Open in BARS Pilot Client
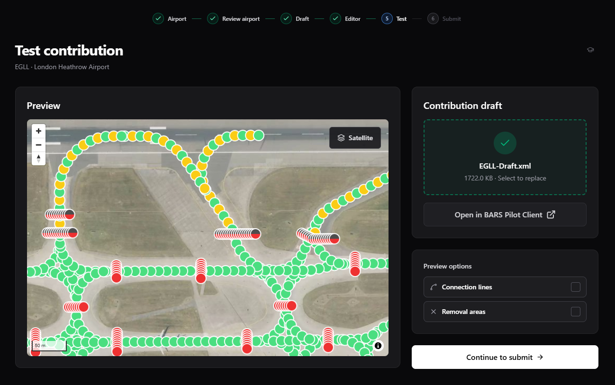This screenshot has height=385, width=615. point(505,215)
